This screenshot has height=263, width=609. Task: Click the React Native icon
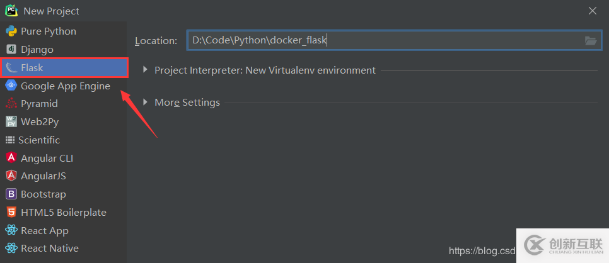[11, 249]
